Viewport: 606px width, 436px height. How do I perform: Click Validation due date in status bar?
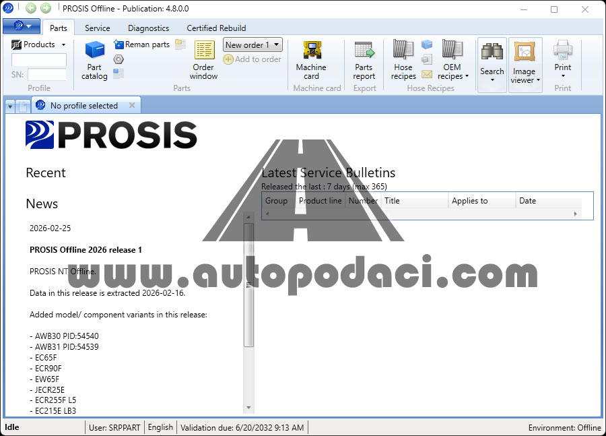(x=242, y=427)
